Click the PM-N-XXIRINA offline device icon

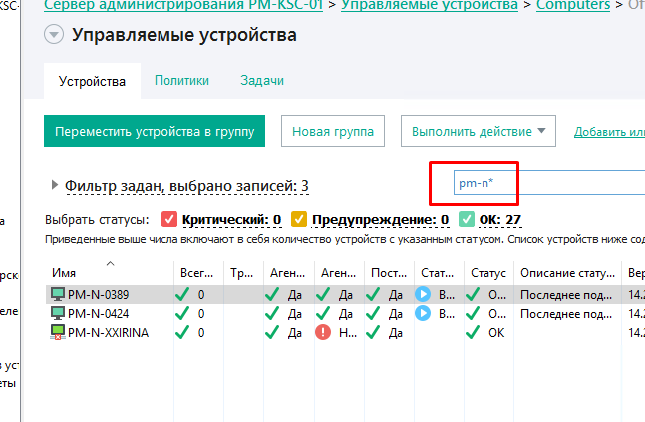coord(58,333)
